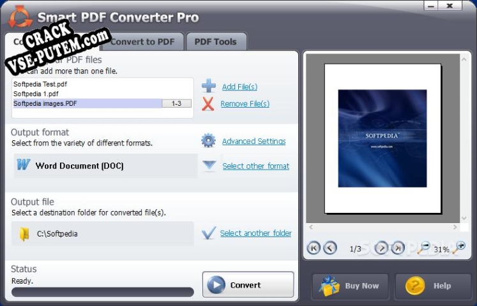Viewport: 477px width, 306px height.
Task: Click the preview horizontal scrollbar right arrow
Action: [x=455, y=227]
